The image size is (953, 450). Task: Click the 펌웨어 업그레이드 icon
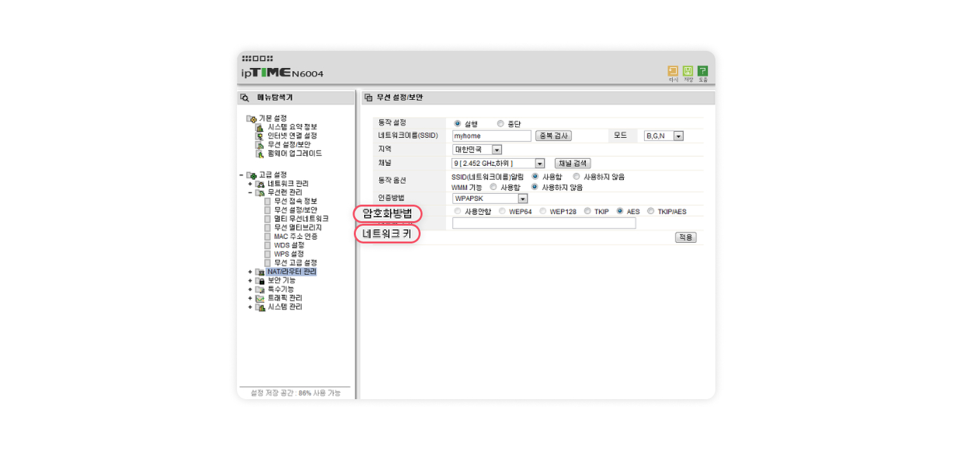(x=259, y=154)
